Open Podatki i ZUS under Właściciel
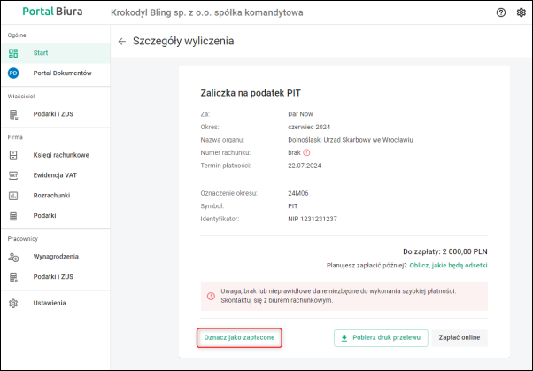 pos(57,114)
